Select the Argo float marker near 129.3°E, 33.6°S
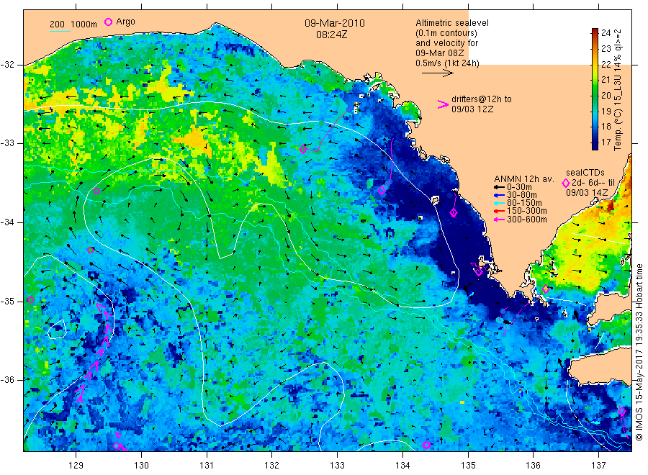 tap(96, 191)
